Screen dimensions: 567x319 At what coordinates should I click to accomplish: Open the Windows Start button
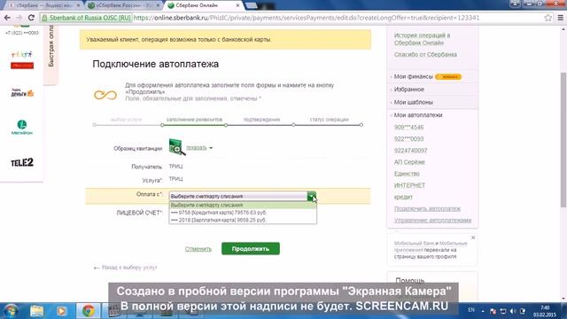11,311
